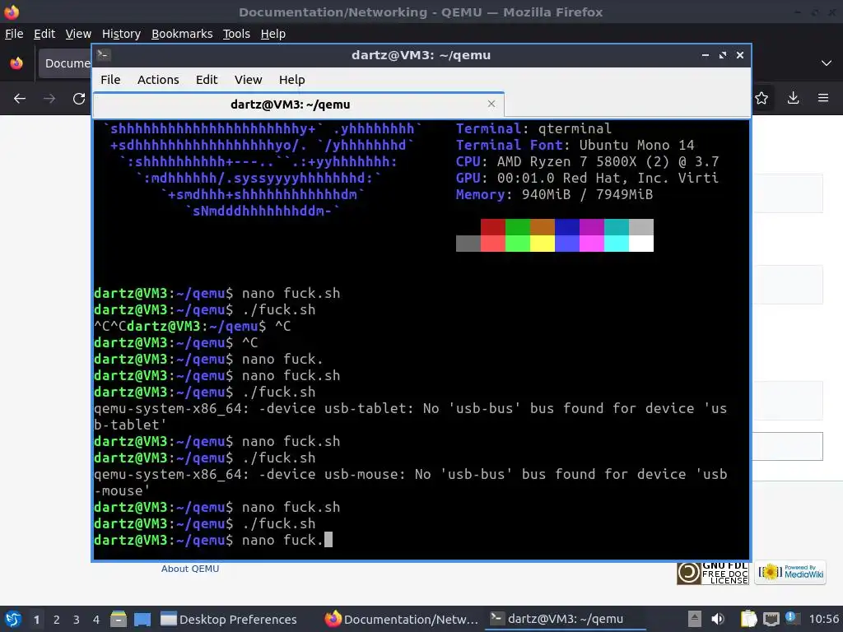Screen dimensions: 843x632
Task: Open the File menu in the terminal window
Action: tap(110, 80)
